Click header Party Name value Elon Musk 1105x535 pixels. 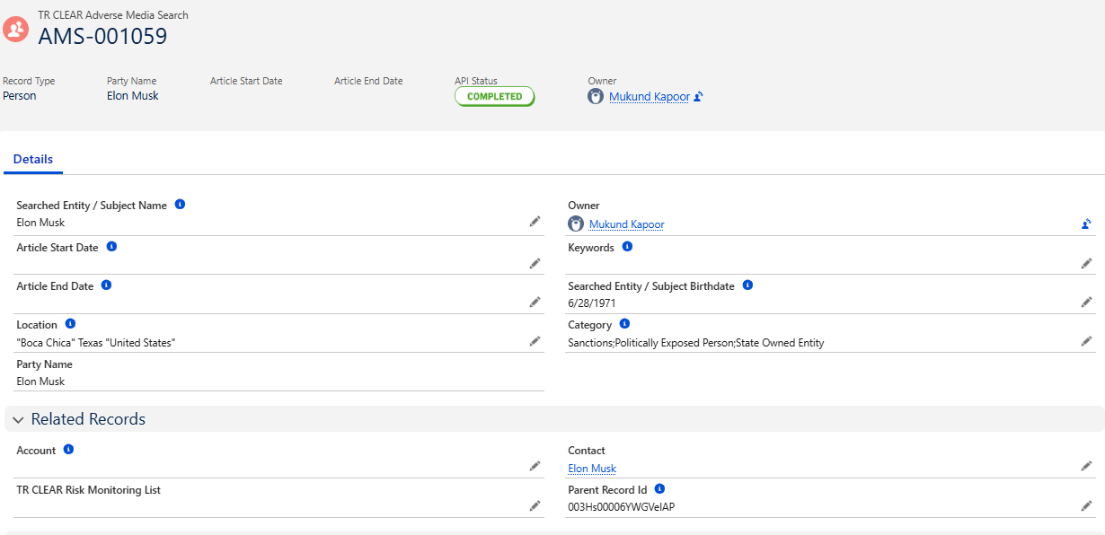(132, 96)
